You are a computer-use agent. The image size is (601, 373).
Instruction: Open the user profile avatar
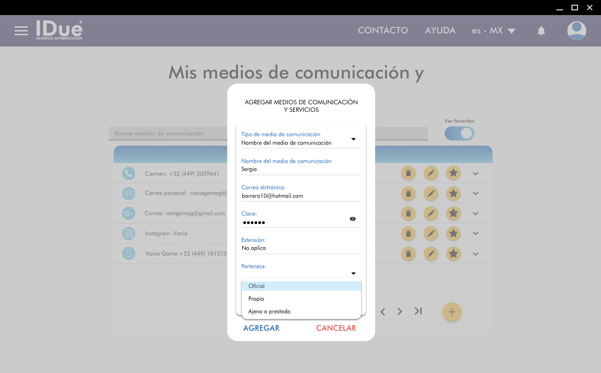tap(576, 31)
